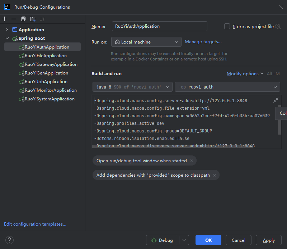
Task: Click the Spring Boot category icon
Action: tap(15, 39)
